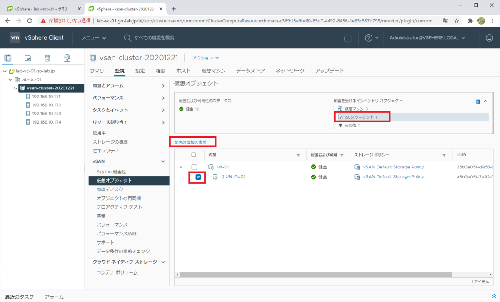Click the search magnifier icon

(127, 38)
